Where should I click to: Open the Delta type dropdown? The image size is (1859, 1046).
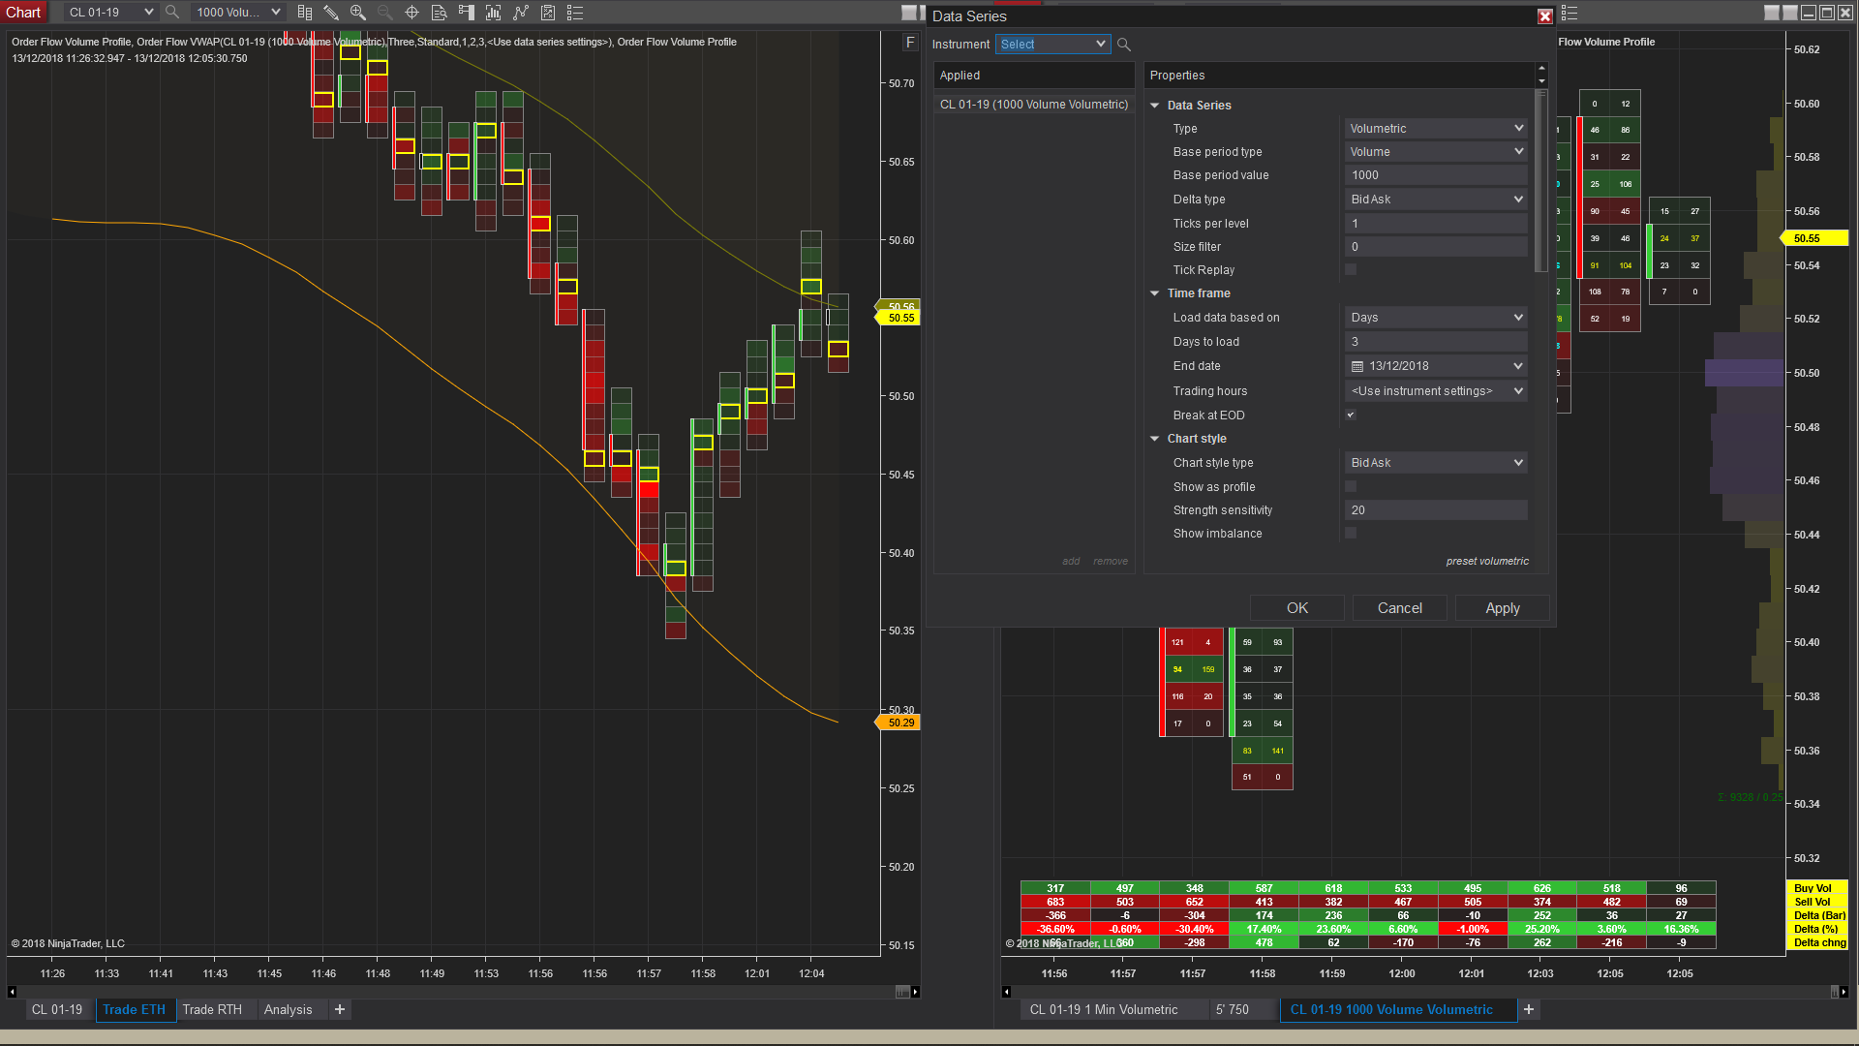click(1436, 200)
